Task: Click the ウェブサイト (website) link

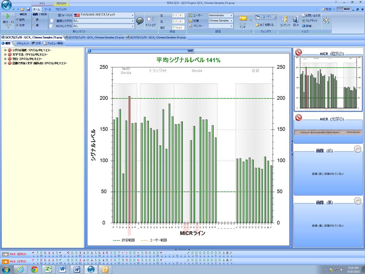Action: pos(311,21)
